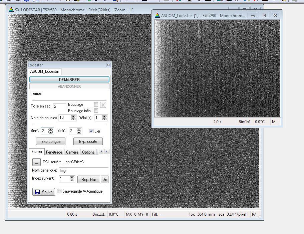Click the prism icon in SX-LODESTAR title bar

click(11, 10)
